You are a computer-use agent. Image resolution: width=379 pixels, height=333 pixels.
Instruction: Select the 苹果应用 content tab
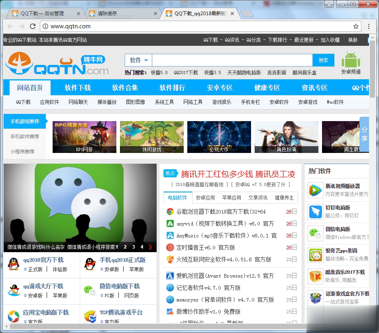coord(232,198)
